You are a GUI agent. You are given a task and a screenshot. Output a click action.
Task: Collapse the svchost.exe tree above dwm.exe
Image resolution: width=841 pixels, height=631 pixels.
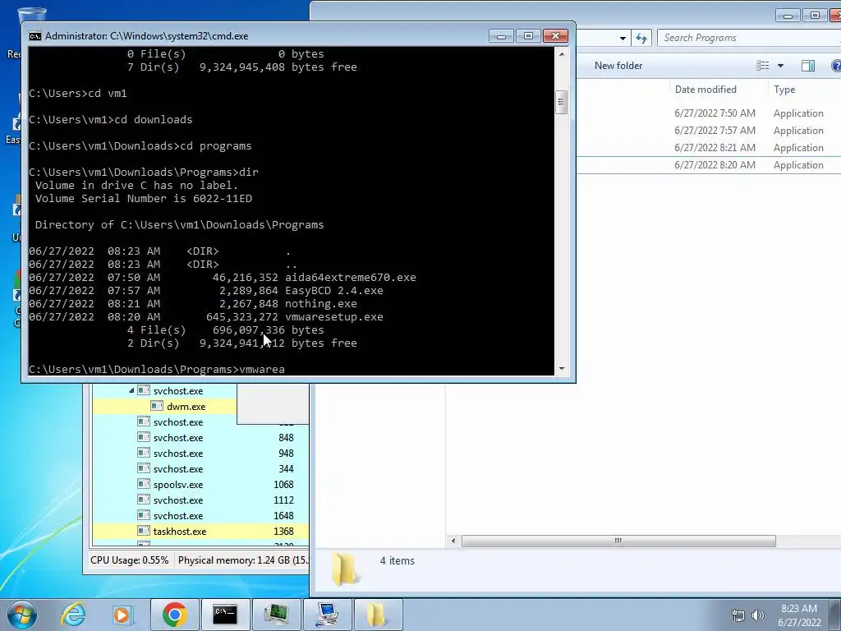point(131,390)
